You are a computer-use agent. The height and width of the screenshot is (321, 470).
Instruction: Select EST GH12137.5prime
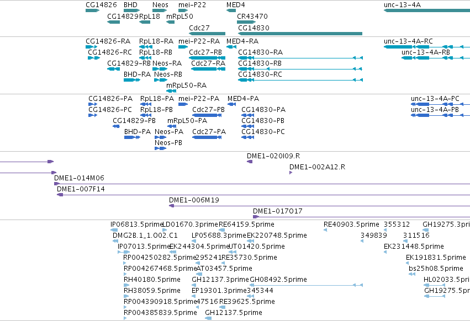(208, 318)
